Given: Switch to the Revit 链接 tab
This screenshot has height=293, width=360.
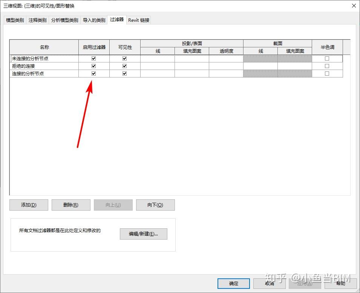Looking at the screenshot, I should point(138,20).
